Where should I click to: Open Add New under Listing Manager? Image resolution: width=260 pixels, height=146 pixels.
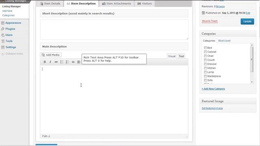pyautogui.click(x=7, y=11)
